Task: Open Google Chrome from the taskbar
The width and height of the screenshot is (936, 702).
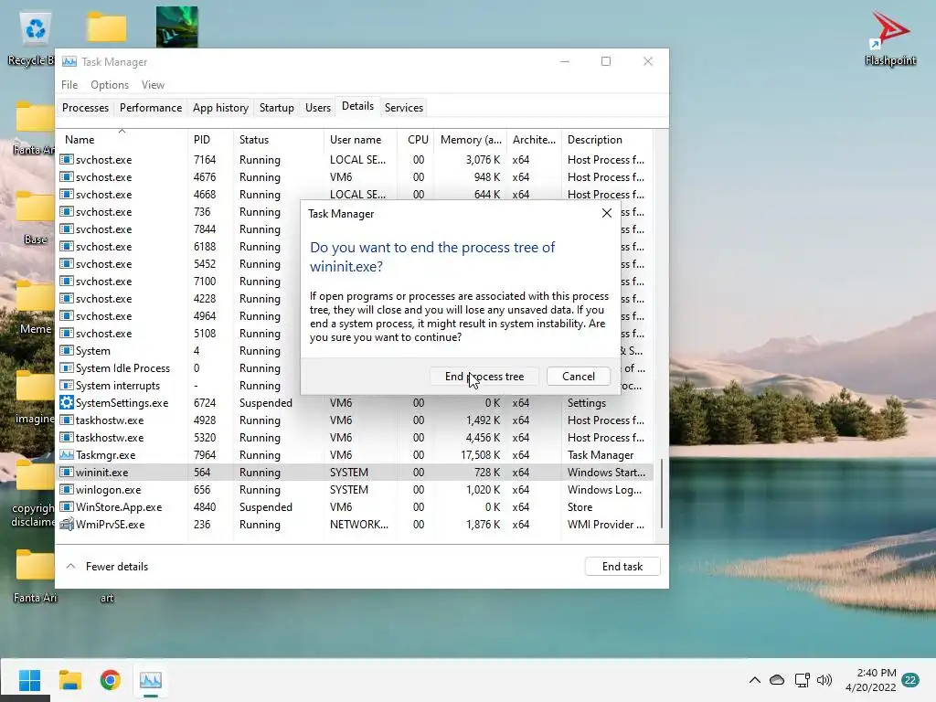Action: (x=111, y=680)
